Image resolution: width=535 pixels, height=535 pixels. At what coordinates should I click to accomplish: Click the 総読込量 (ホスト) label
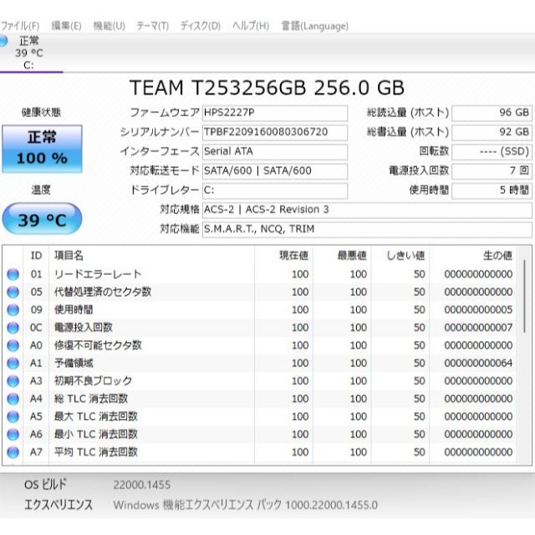coord(408,113)
